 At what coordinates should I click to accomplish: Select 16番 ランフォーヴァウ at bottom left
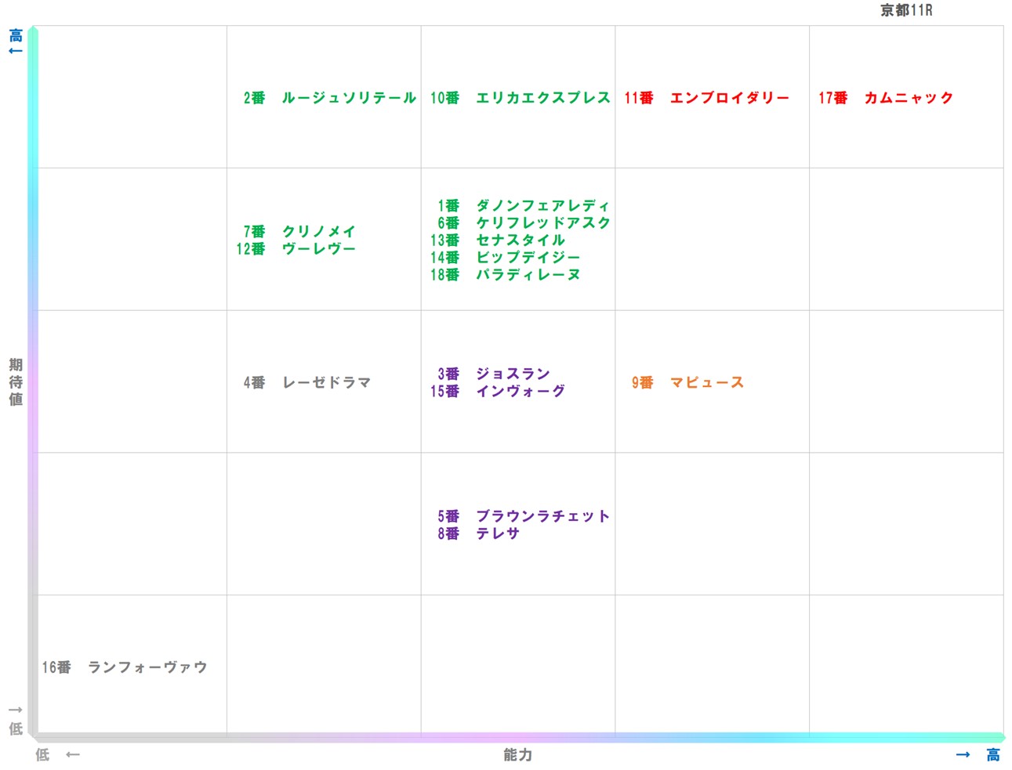point(125,667)
